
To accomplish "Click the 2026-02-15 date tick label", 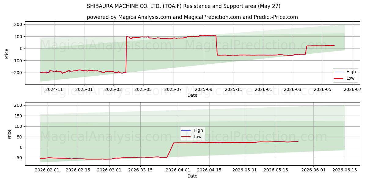I will point(78,170).
